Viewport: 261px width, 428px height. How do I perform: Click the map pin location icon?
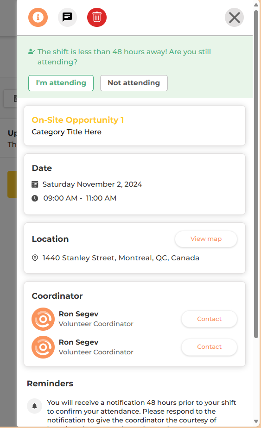pyautogui.click(x=35, y=258)
